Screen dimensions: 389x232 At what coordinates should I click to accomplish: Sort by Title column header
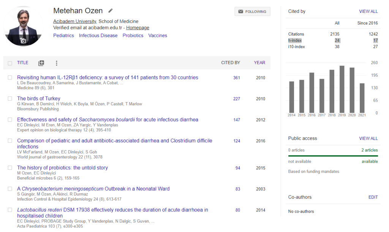(23, 63)
